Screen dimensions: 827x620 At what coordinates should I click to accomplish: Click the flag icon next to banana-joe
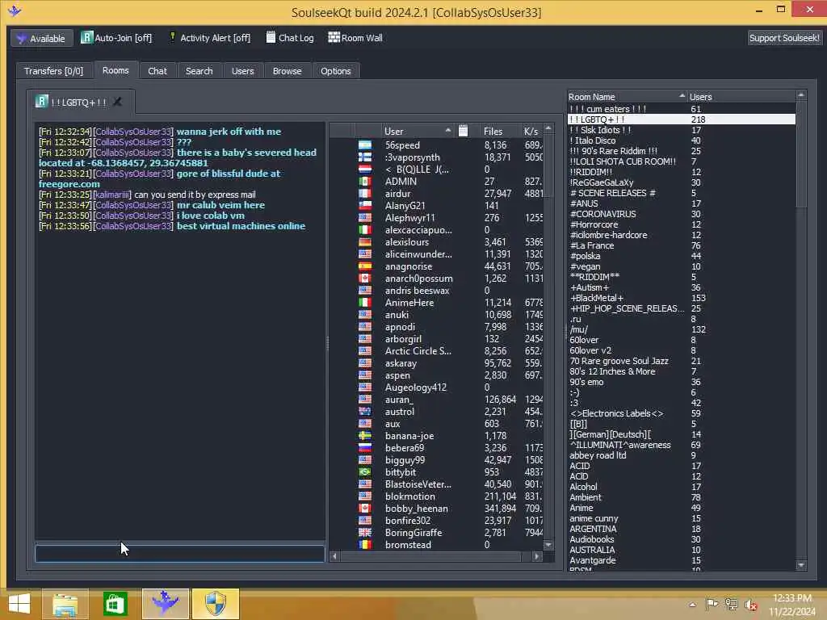point(365,435)
